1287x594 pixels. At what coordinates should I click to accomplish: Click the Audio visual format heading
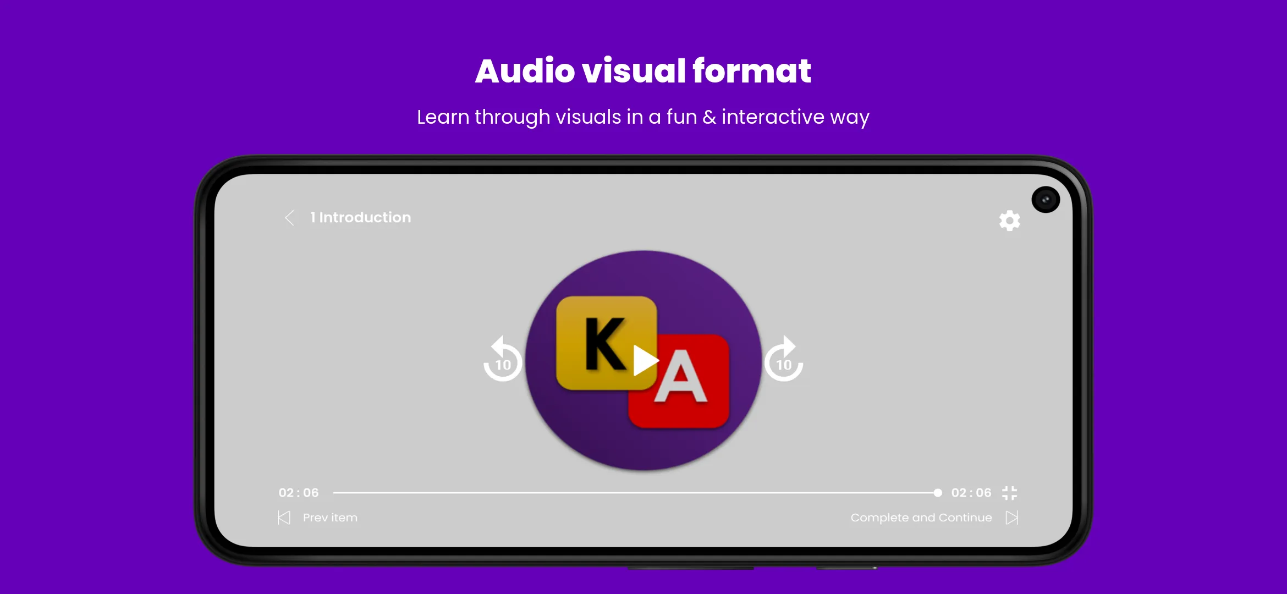click(643, 71)
